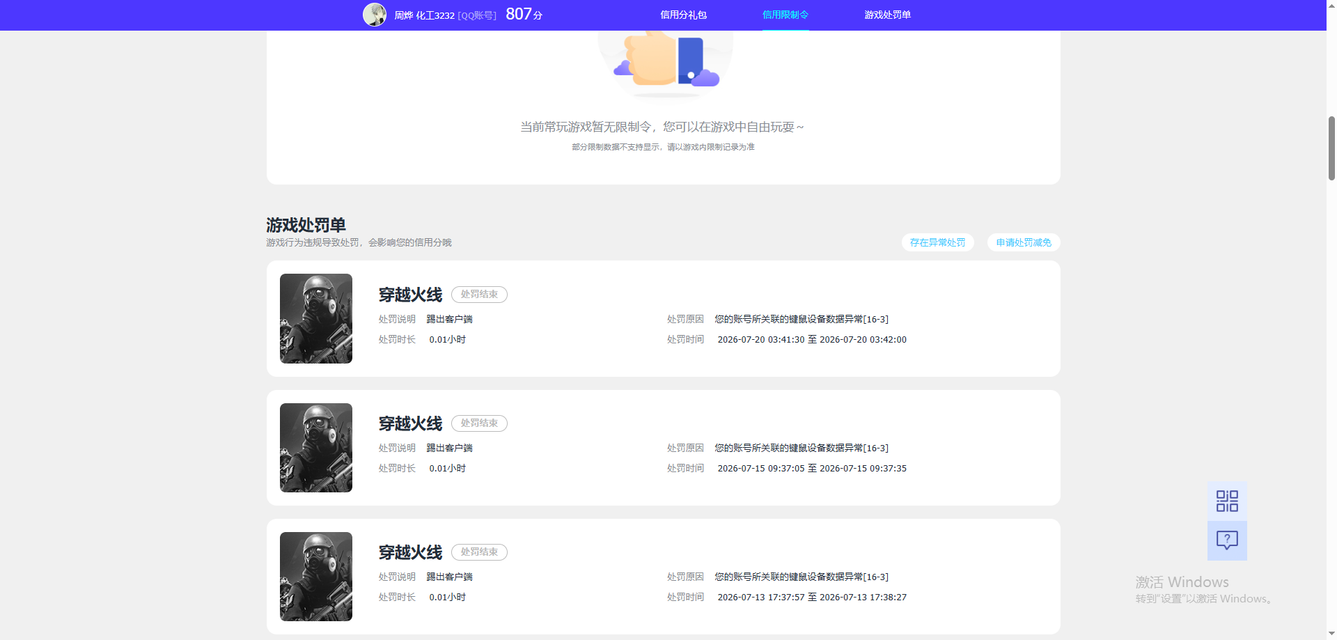The height and width of the screenshot is (640, 1337).
Task: Select the time 2026-07-15 09:37:05 至 2026-07-15 09:37:35
Action: click(812, 469)
